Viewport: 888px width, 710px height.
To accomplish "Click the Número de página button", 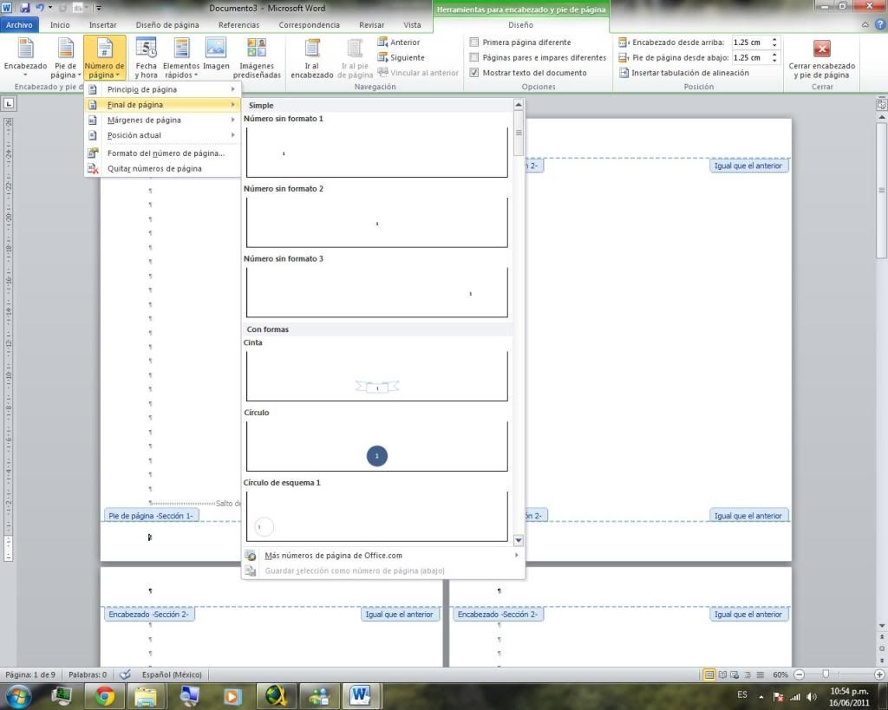I will coord(104,58).
